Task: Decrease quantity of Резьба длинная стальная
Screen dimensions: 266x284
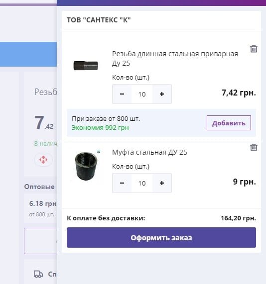Action: [x=122, y=94]
